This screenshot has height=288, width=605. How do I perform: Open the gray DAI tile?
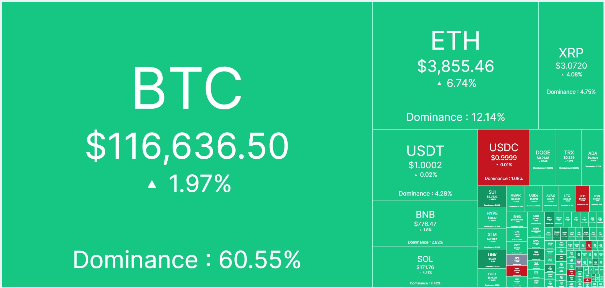(x=517, y=260)
